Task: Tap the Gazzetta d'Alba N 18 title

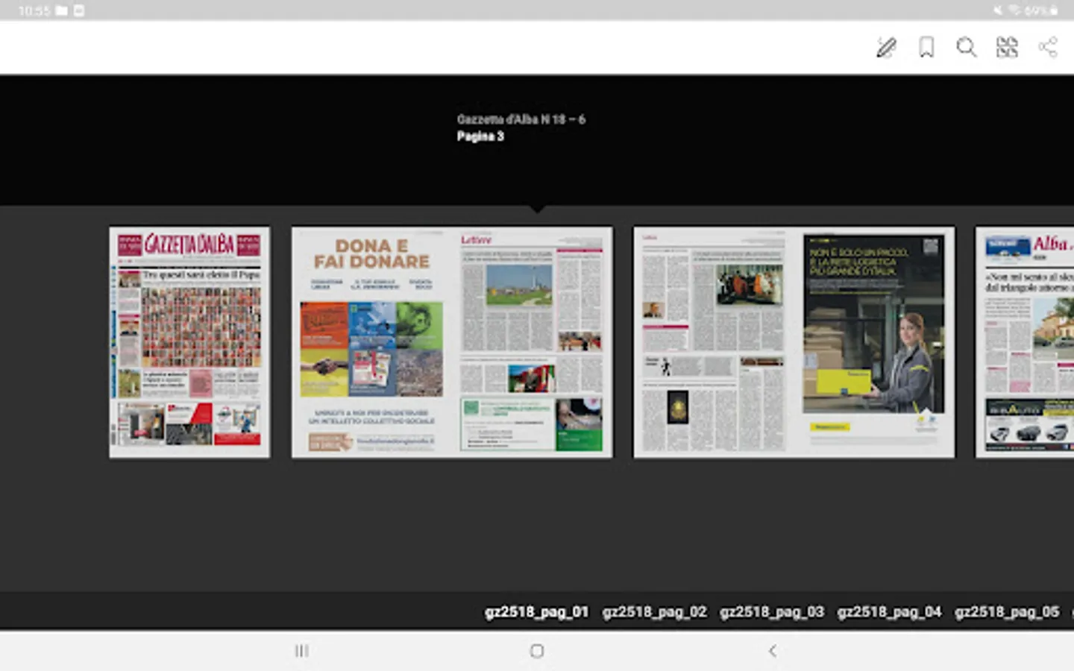Action: tap(521, 118)
